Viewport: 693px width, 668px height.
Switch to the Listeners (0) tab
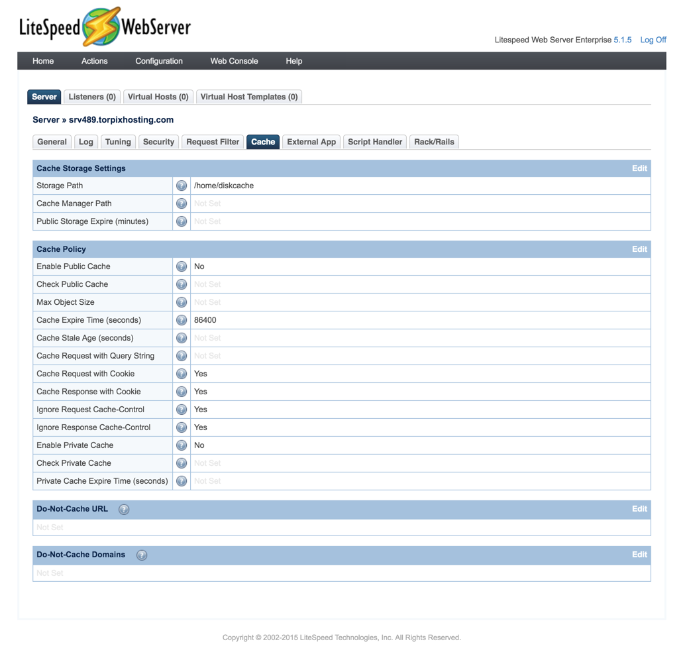click(x=92, y=97)
